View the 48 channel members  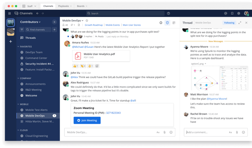coord(65,25)
